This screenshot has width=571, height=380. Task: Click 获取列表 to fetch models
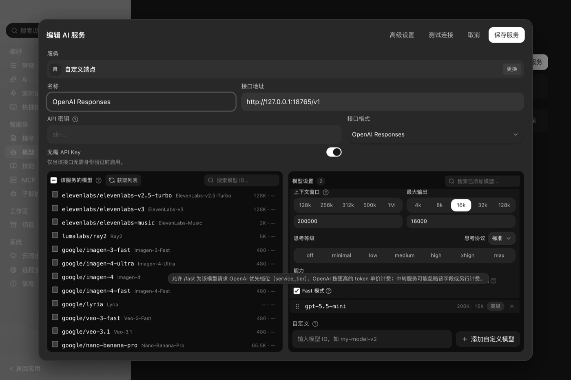123,180
